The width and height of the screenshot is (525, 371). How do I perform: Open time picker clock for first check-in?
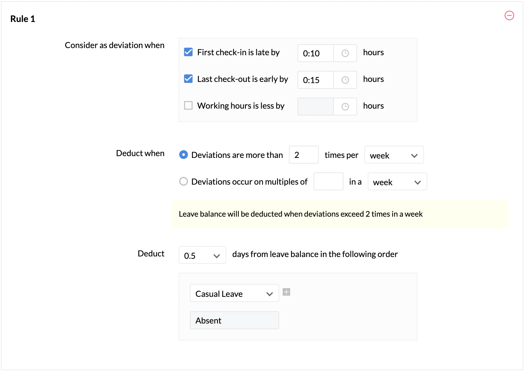(345, 53)
